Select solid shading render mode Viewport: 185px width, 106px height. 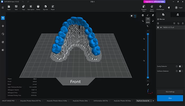pyautogui.click(x=132, y=16)
